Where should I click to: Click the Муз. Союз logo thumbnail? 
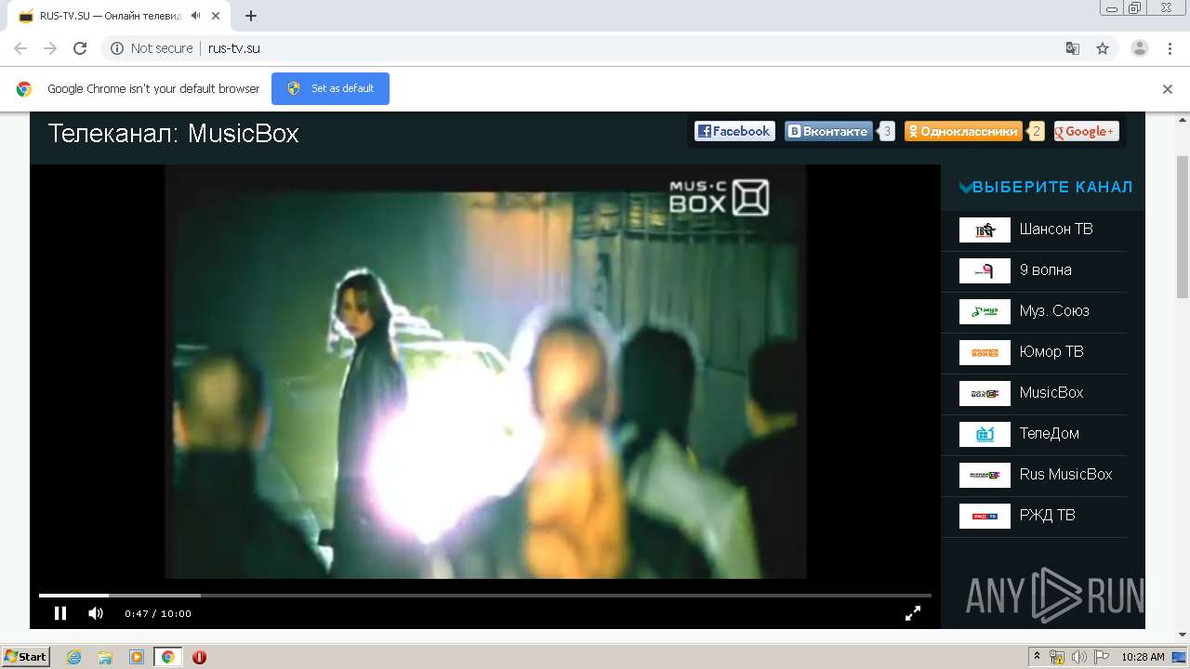coord(985,311)
